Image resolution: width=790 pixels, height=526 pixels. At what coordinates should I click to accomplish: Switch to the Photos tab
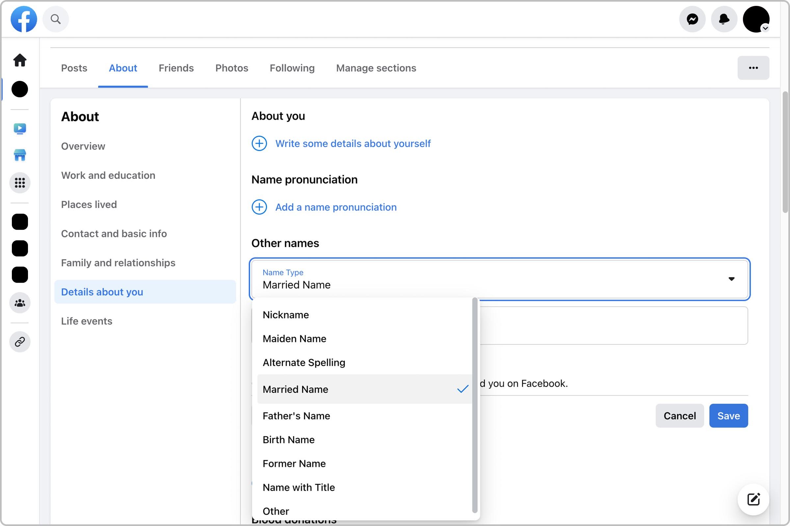pos(231,68)
